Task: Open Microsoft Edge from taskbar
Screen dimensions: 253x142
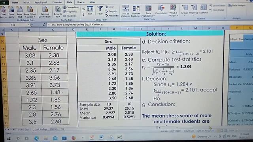Action: pos(36,138)
